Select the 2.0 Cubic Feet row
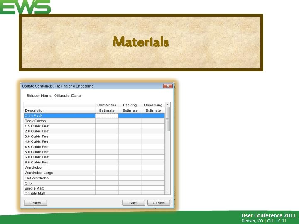The width and height of the screenshot is (299, 224). click(94, 131)
